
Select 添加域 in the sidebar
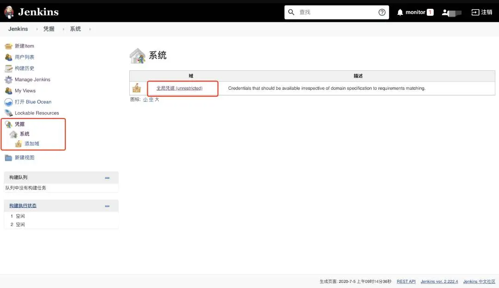[32, 144]
